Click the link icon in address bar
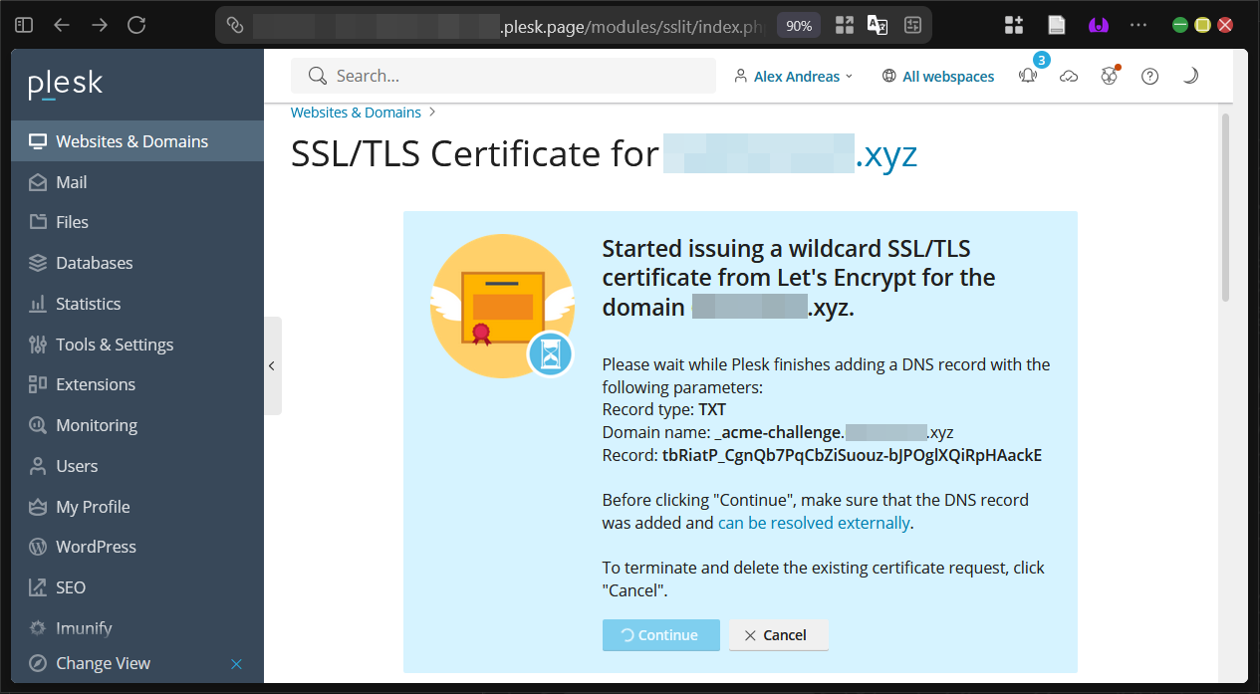Viewport: 1260px width, 694px height. [x=235, y=26]
